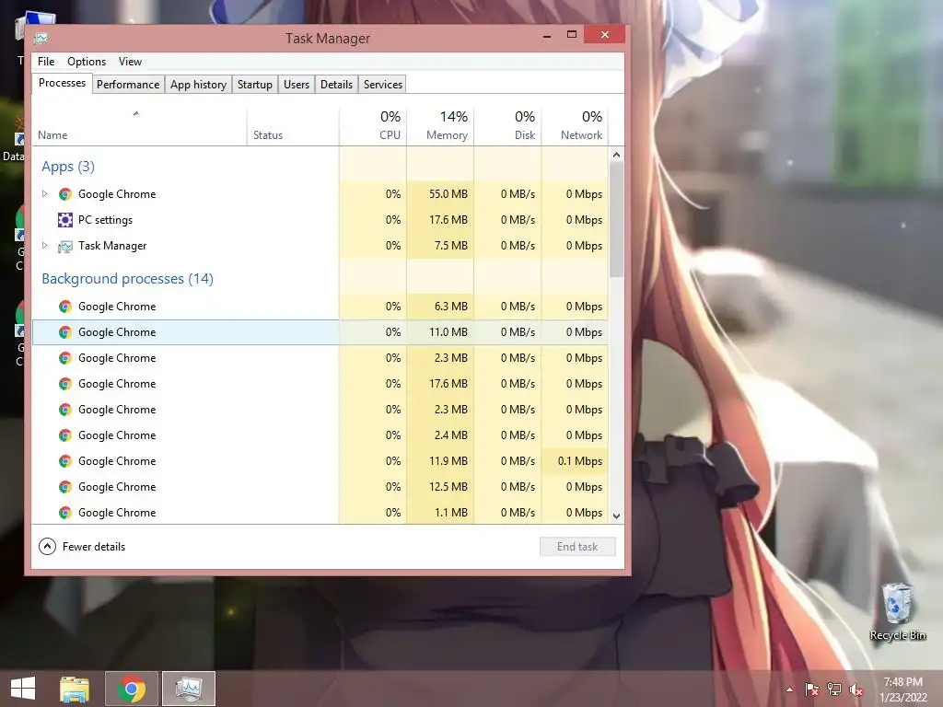Switch to the Performance tab
Viewport: 943px width, 707px height.
tap(128, 84)
